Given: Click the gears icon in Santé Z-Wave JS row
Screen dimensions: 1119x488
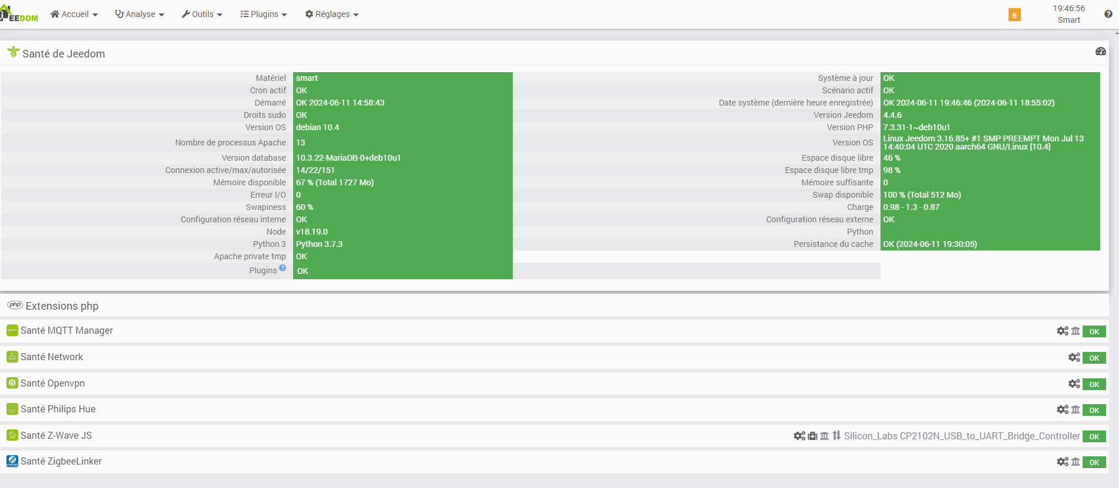Looking at the screenshot, I should [799, 436].
